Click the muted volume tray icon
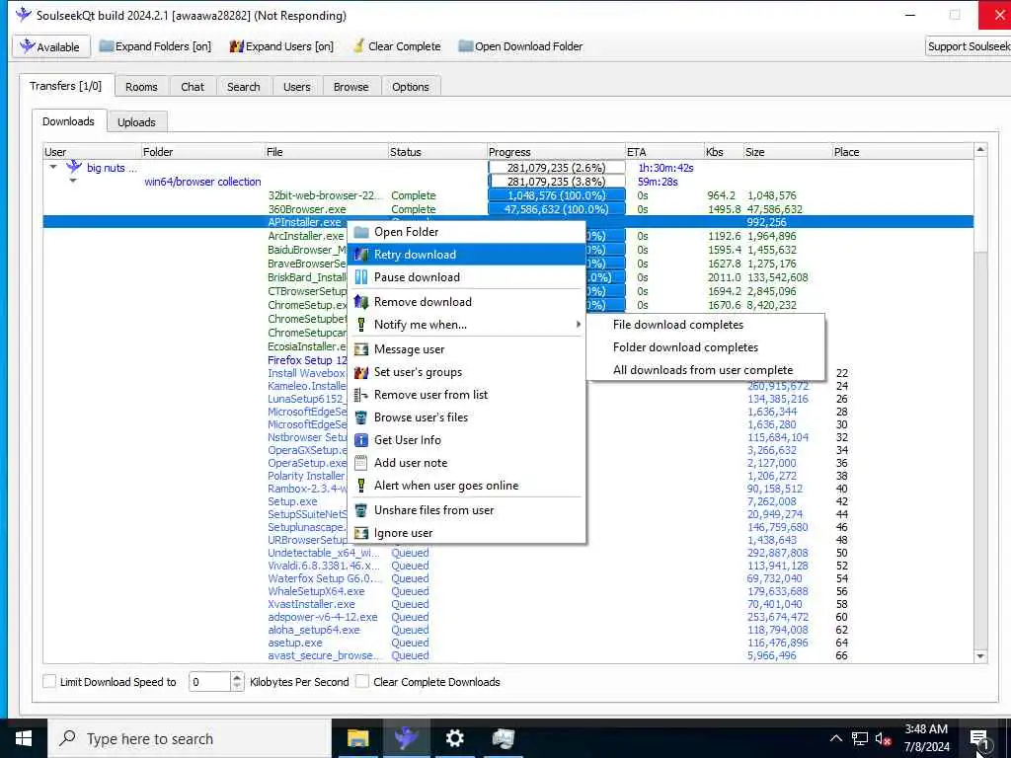The image size is (1011, 758). pyautogui.click(x=884, y=738)
